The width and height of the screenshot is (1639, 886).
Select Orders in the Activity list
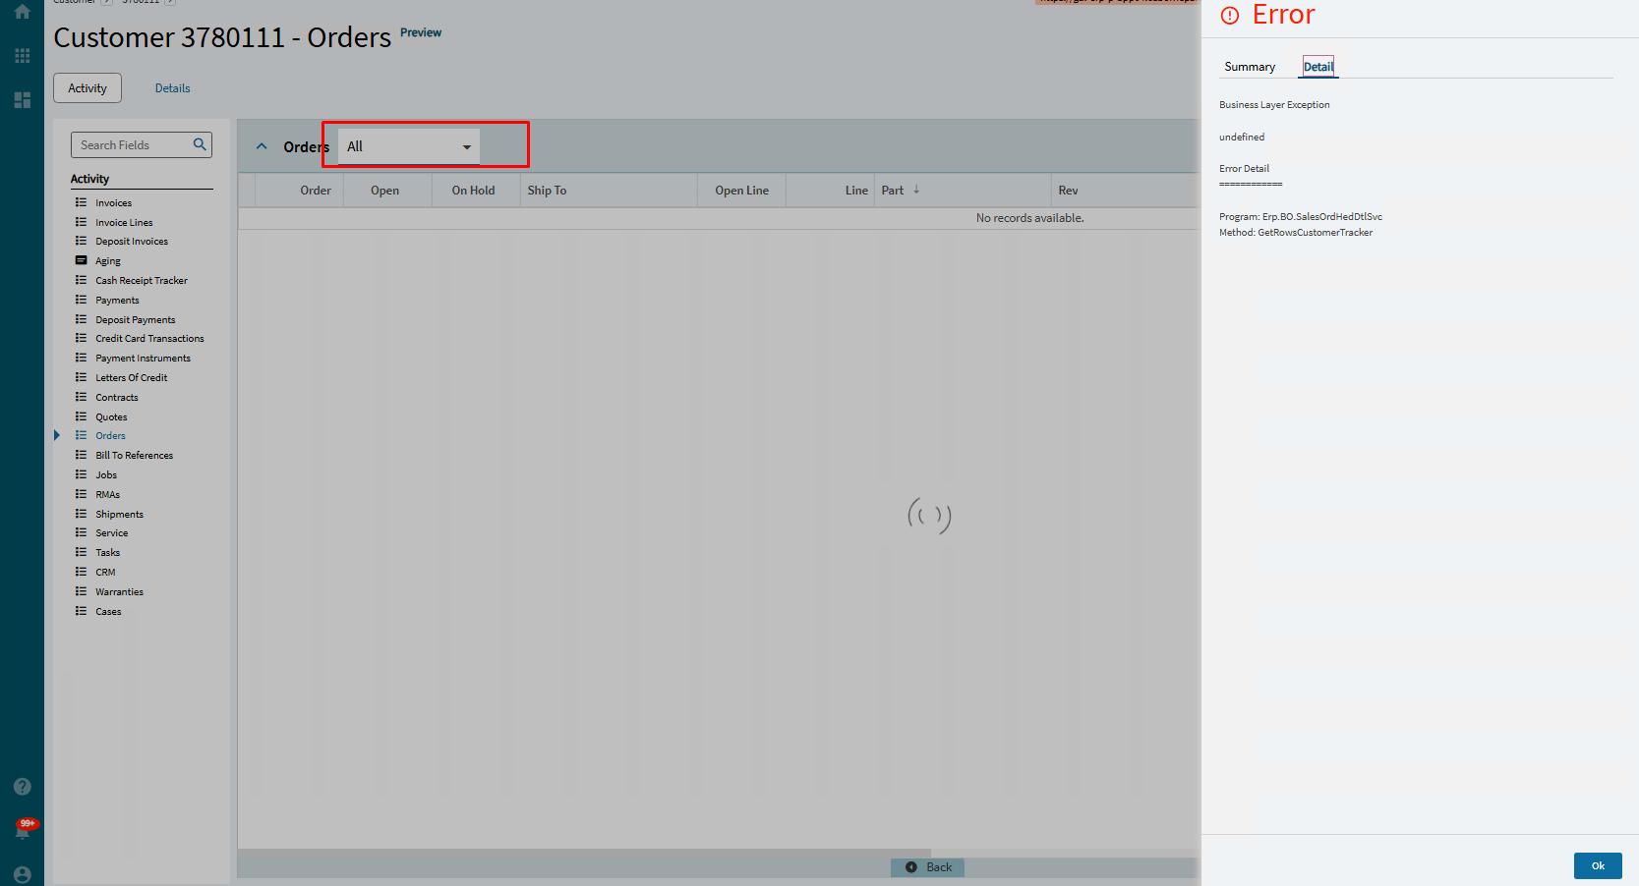[x=110, y=436]
